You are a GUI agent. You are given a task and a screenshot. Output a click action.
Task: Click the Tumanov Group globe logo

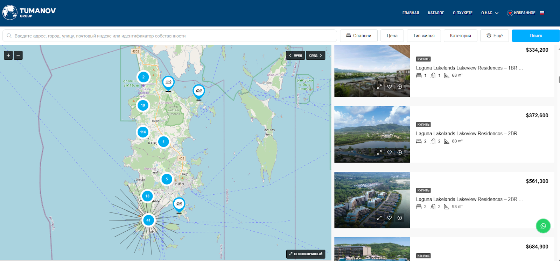point(10,13)
